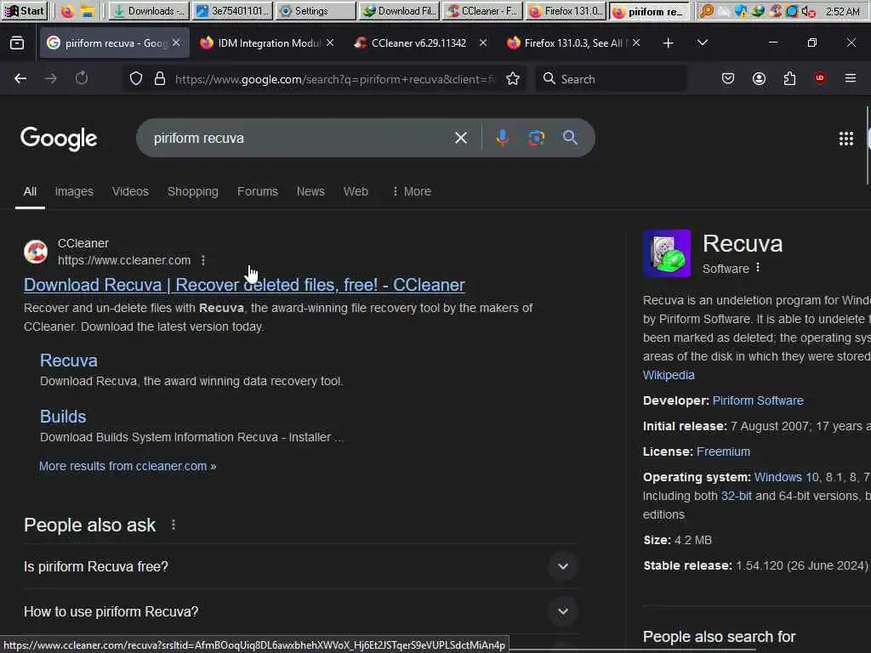
Task: Open the list all tabs dropdown
Action: coord(702,43)
